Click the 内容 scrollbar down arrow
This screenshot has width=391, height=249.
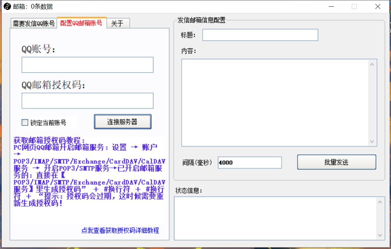coord(372,142)
